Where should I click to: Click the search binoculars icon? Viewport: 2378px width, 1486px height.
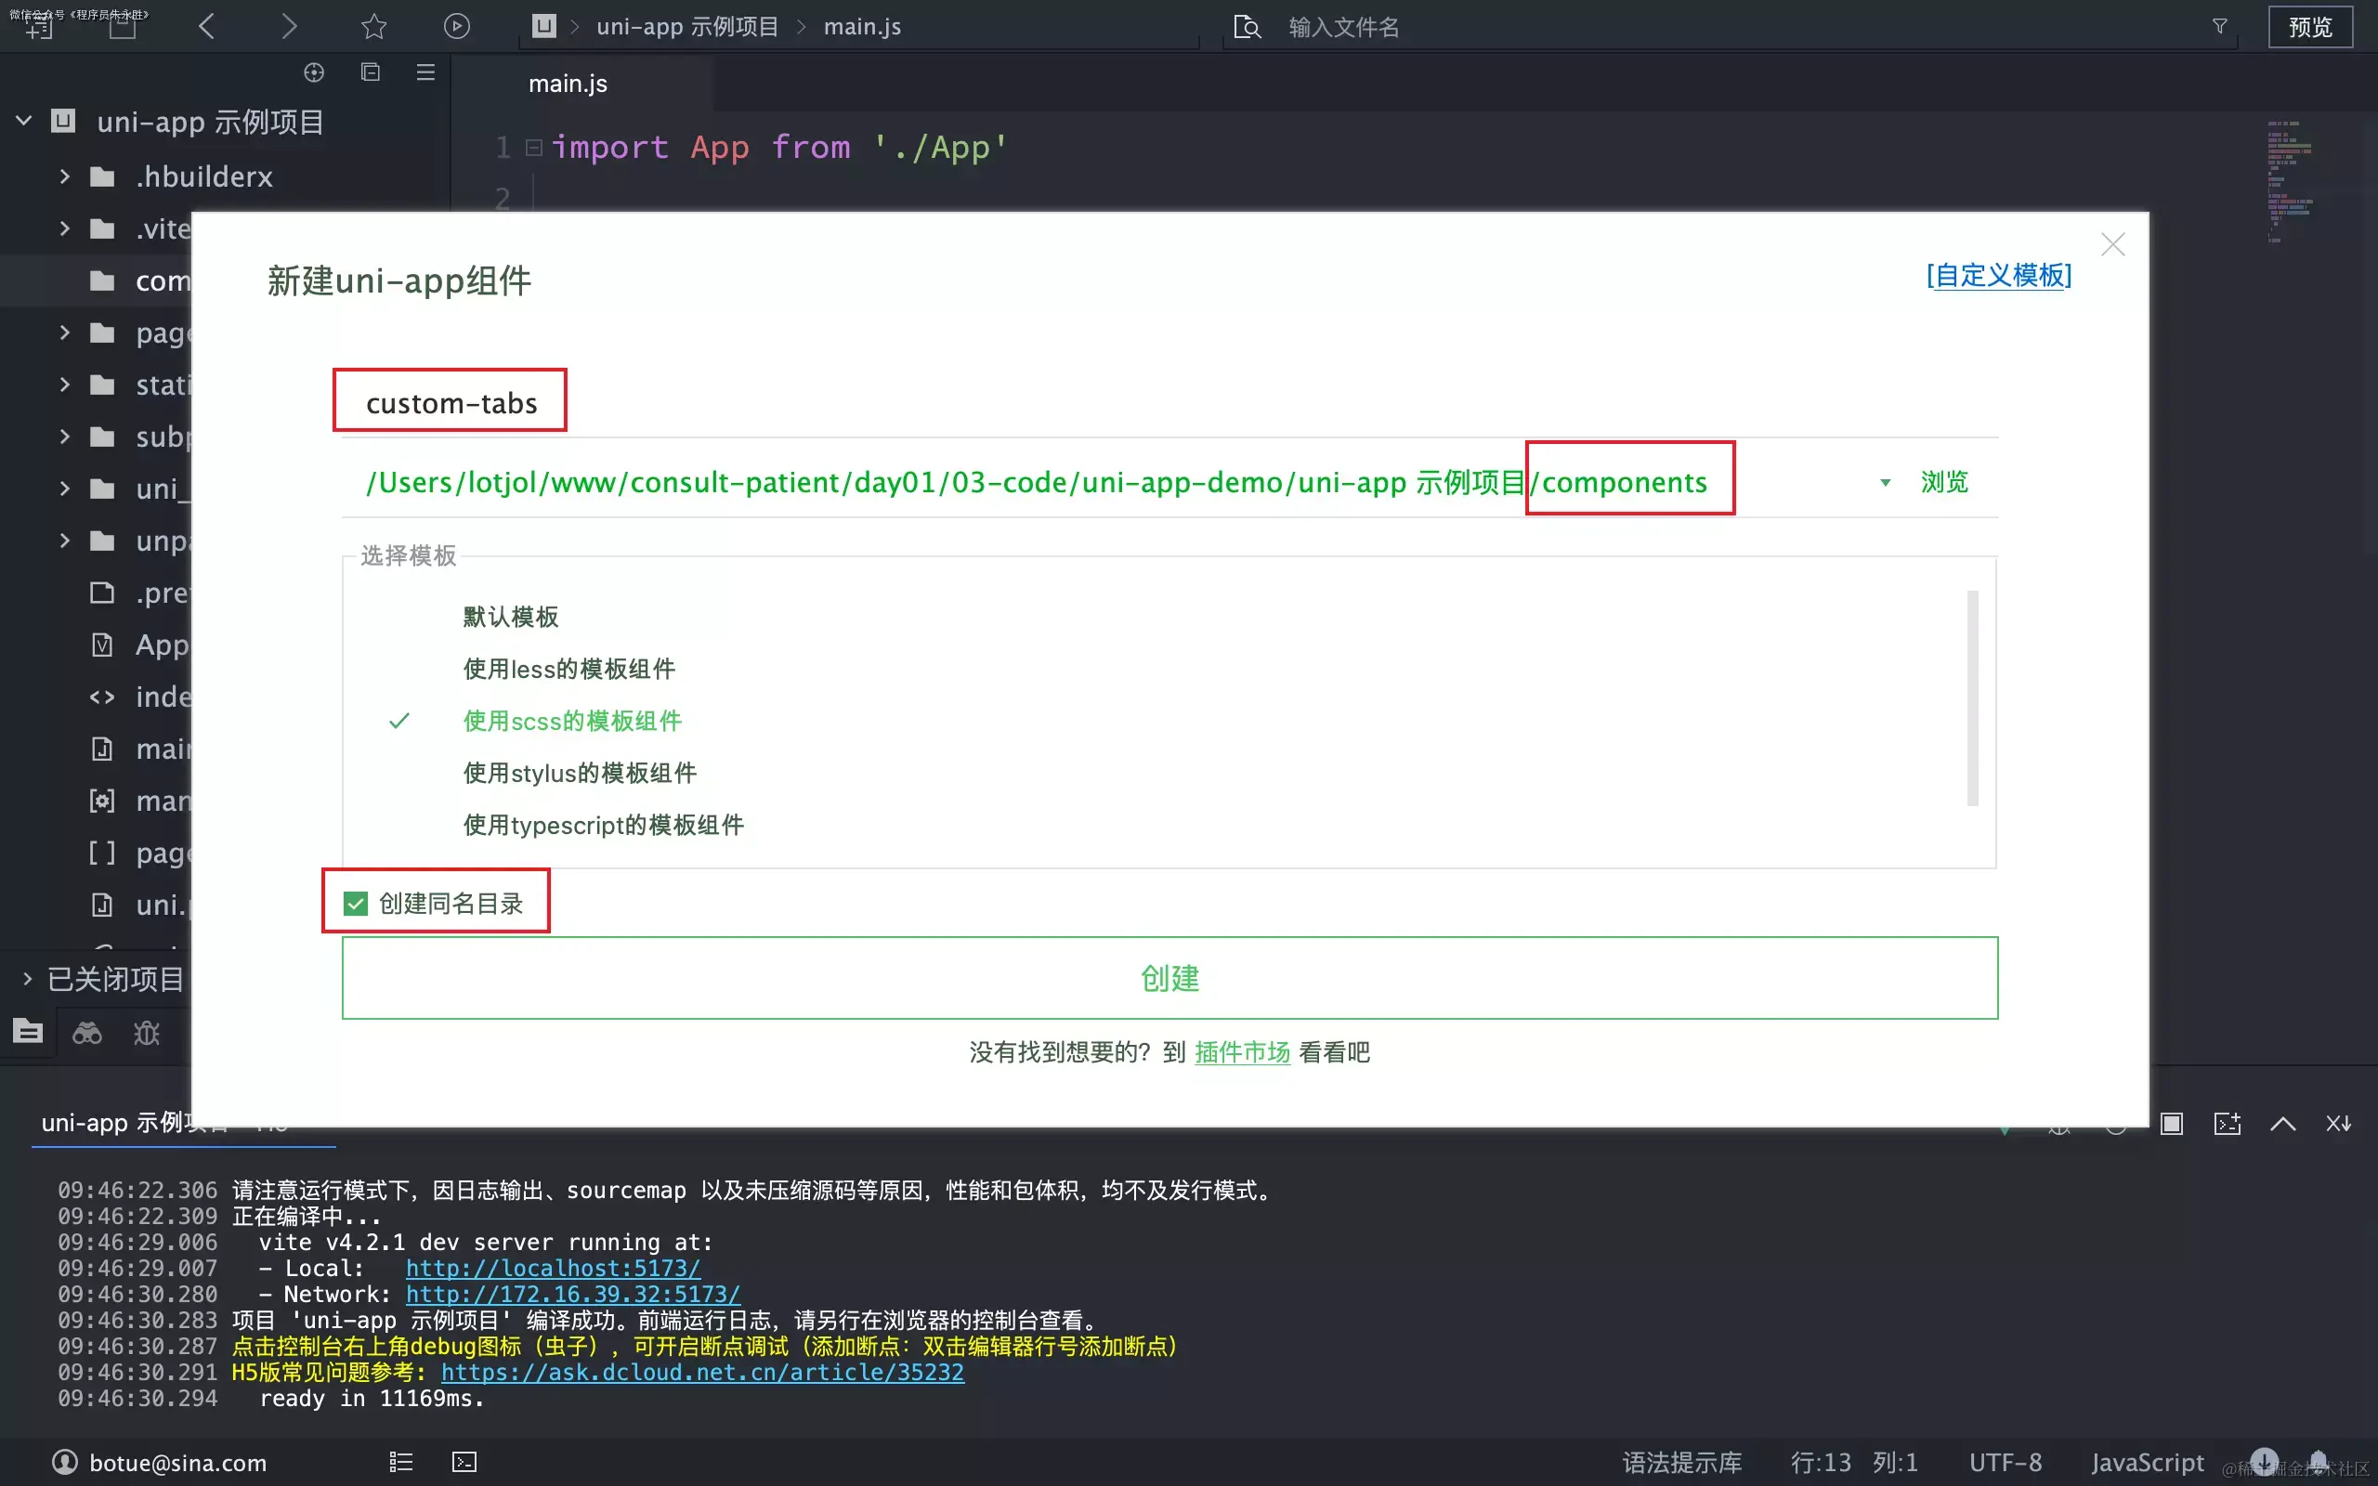pos(86,1033)
